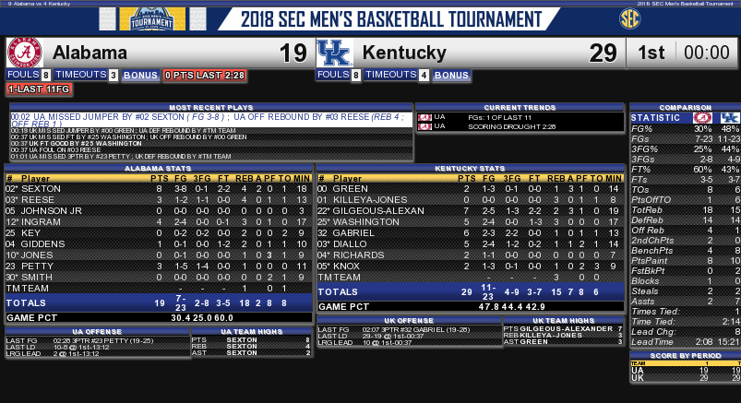741x403 pixels.
Task: Select KNOX row in Kentucky stats
Action: (x=471, y=266)
